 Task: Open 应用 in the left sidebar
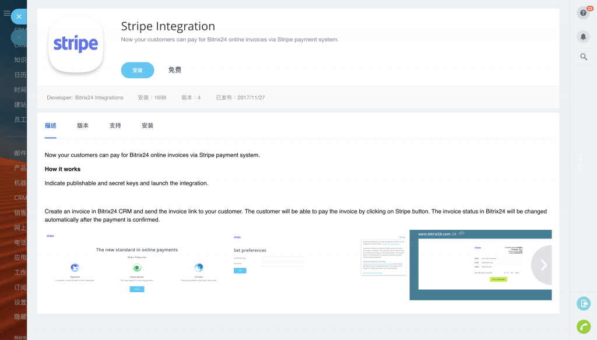pos(20,257)
